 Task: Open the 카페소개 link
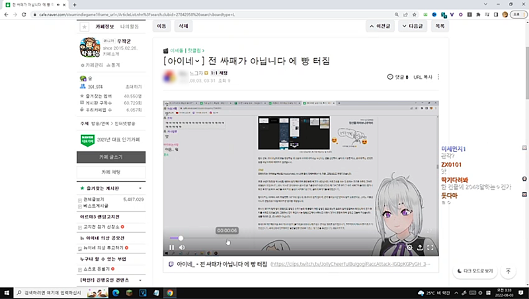tap(111, 54)
